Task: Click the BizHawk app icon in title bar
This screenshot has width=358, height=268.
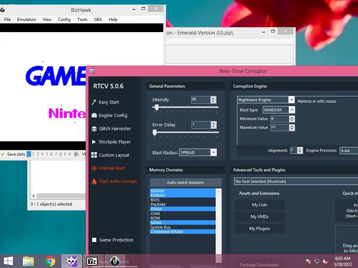Action: [2, 10]
